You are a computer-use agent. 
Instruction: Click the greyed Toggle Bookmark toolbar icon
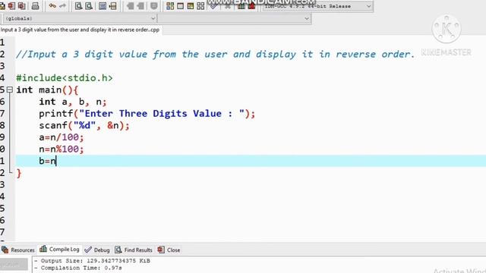pyautogui.click(x=153, y=6)
